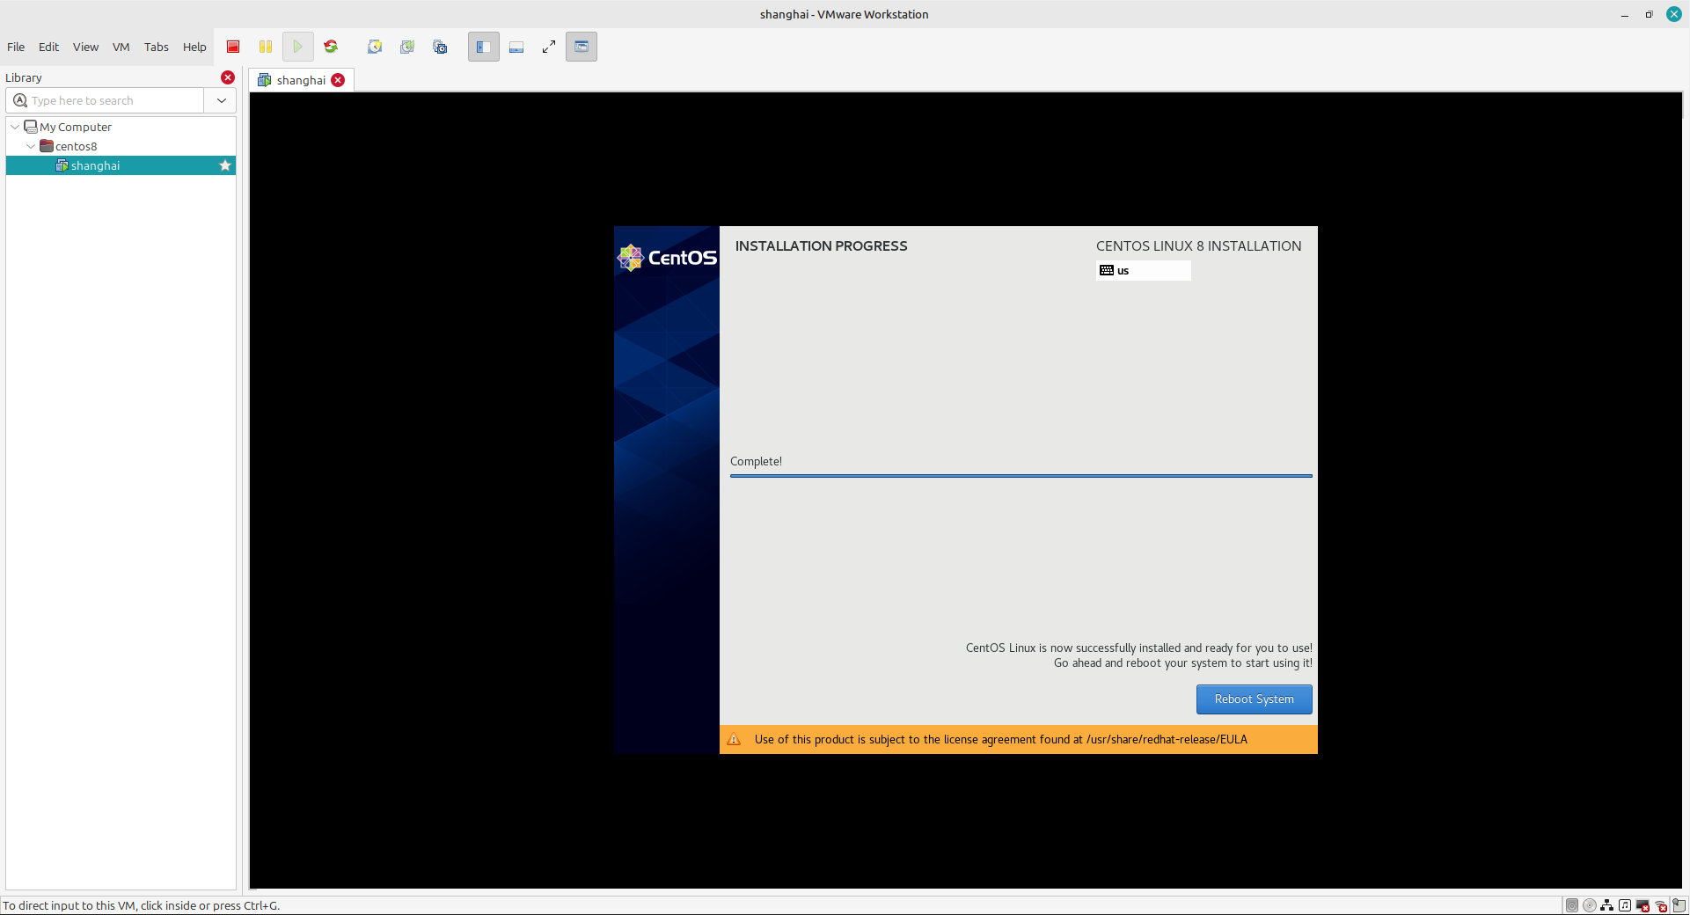Click the INSTALLATION PROGRESS heading
This screenshot has width=1690, height=915.
pos(821,246)
